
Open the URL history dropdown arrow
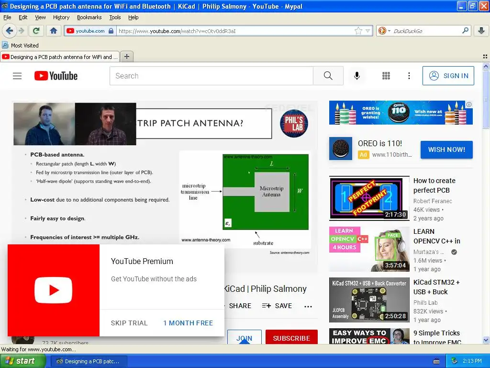(368, 31)
